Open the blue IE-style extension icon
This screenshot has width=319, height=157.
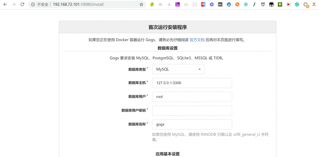(229, 4)
